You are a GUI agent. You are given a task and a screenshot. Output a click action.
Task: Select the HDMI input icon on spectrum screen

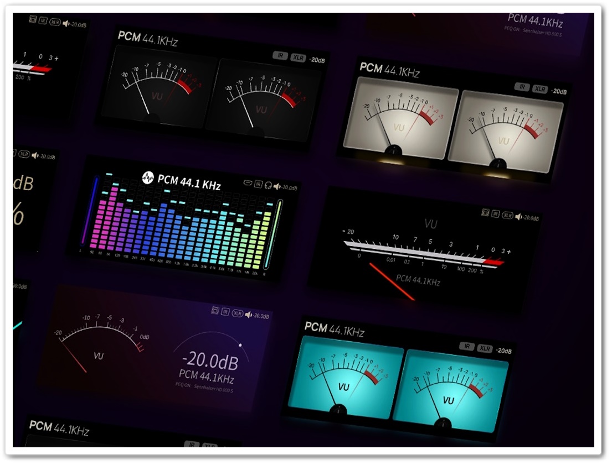[x=248, y=182]
